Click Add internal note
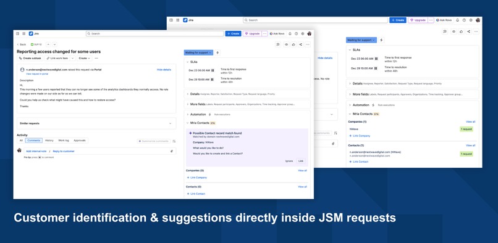The image size is (498, 243). [x=36, y=151]
